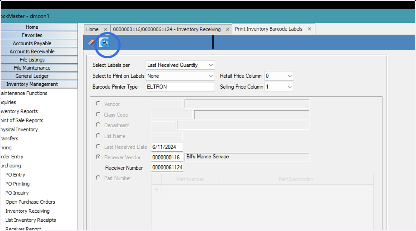Click the Bill's Marine Service name field
The image size is (416, 231).
click(x=247, y=157)
